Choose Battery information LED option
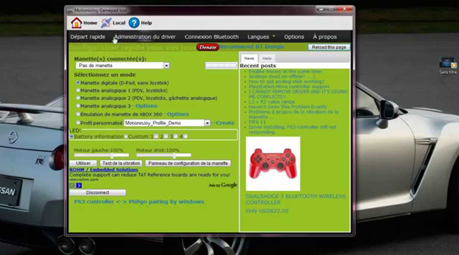Screen dimensions: 459x255 [72, 137]
